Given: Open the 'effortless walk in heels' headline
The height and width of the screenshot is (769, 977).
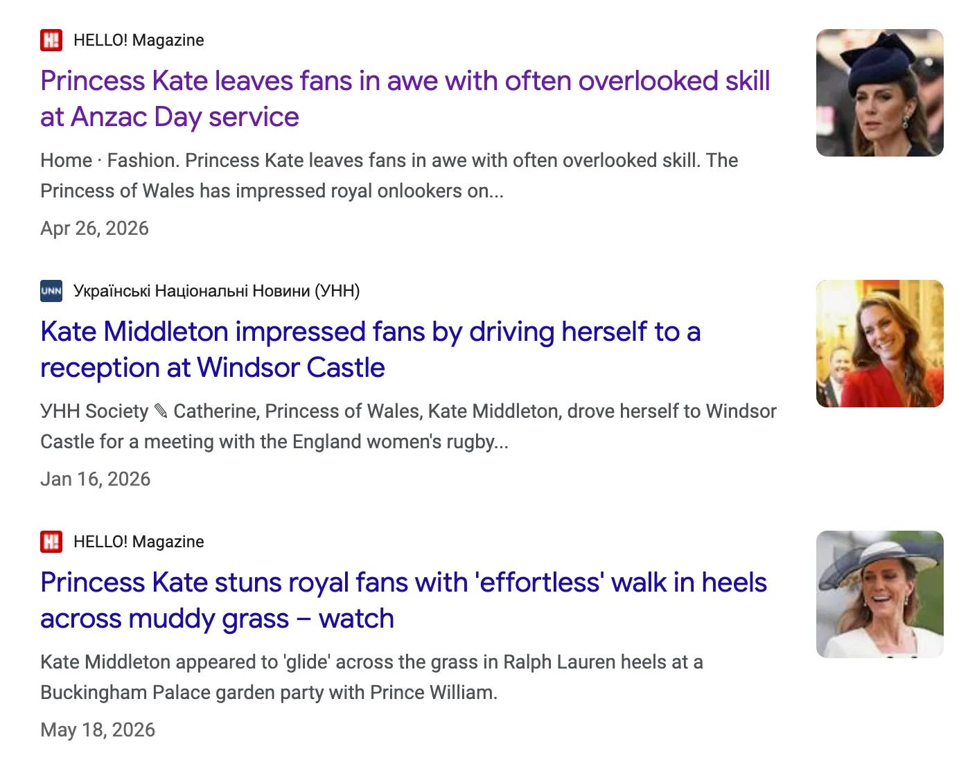Looking at the screenshot, I should pyautogui.click(x=404, y=601).
